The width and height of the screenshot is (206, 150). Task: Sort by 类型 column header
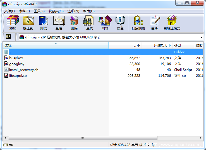(x=183, y=46)
